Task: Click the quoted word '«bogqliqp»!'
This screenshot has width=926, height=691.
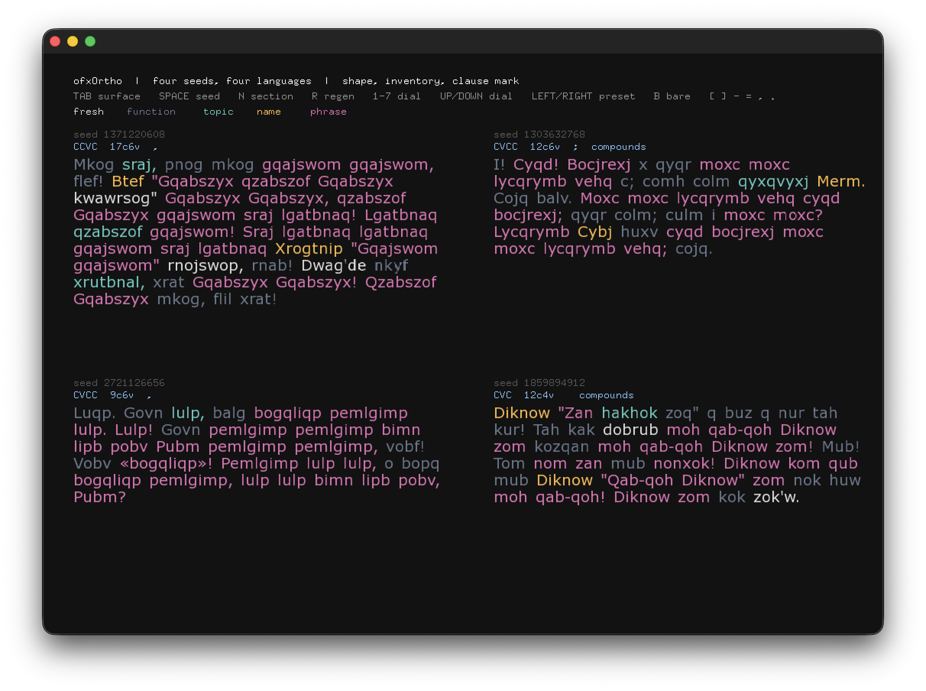Action: 166,464
